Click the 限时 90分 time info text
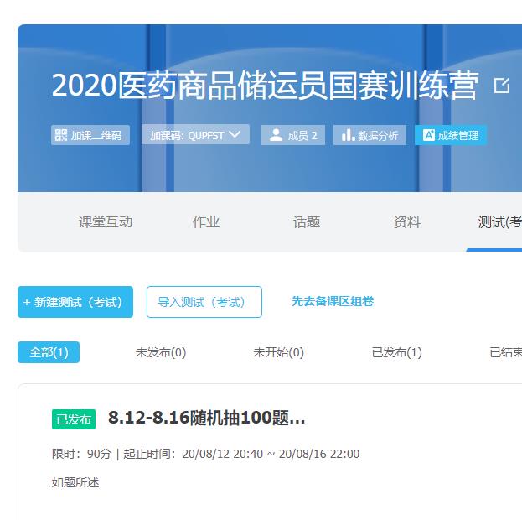This screenshot has width=522, height=520. point(81,454)
